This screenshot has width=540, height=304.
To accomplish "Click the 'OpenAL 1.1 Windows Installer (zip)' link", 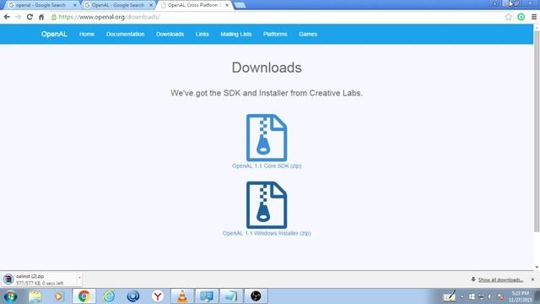I will click(267, 233).
